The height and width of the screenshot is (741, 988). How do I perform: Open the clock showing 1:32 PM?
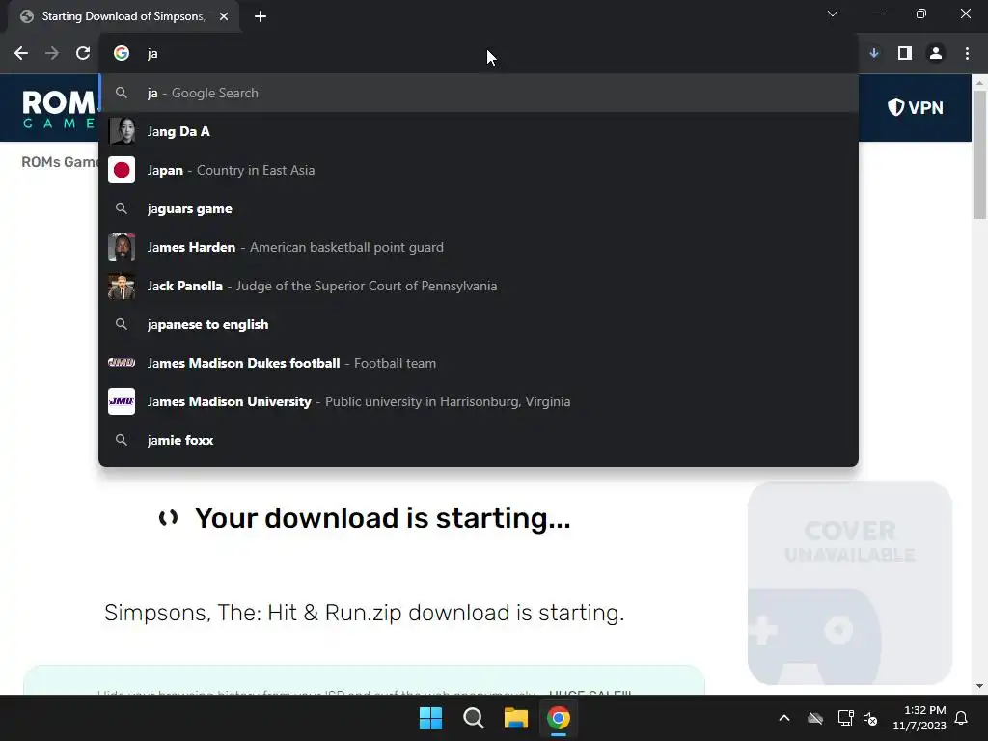point(919,718)
